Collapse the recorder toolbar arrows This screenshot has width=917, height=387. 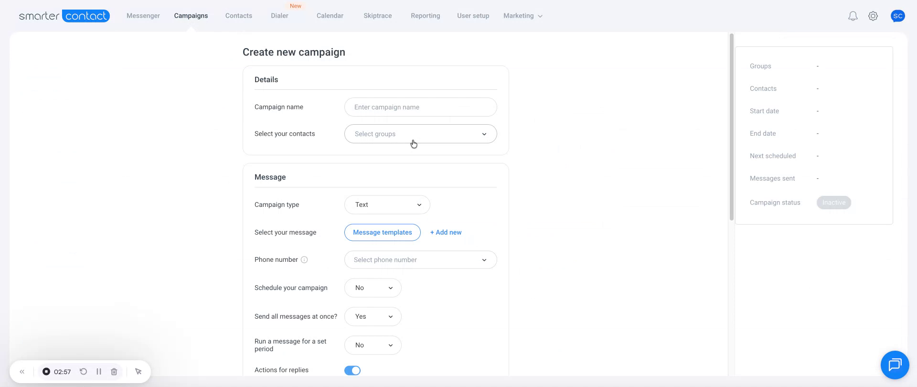pos(22,372)
